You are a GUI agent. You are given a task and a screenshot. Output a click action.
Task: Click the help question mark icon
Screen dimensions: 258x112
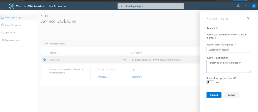coord(246,6)
